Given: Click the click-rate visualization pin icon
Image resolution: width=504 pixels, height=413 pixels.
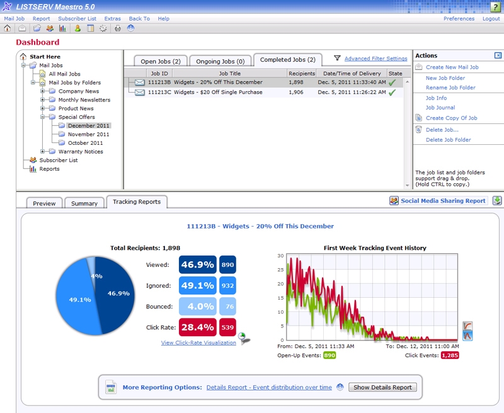Looking at the screenshot, I should pos(244,338).
